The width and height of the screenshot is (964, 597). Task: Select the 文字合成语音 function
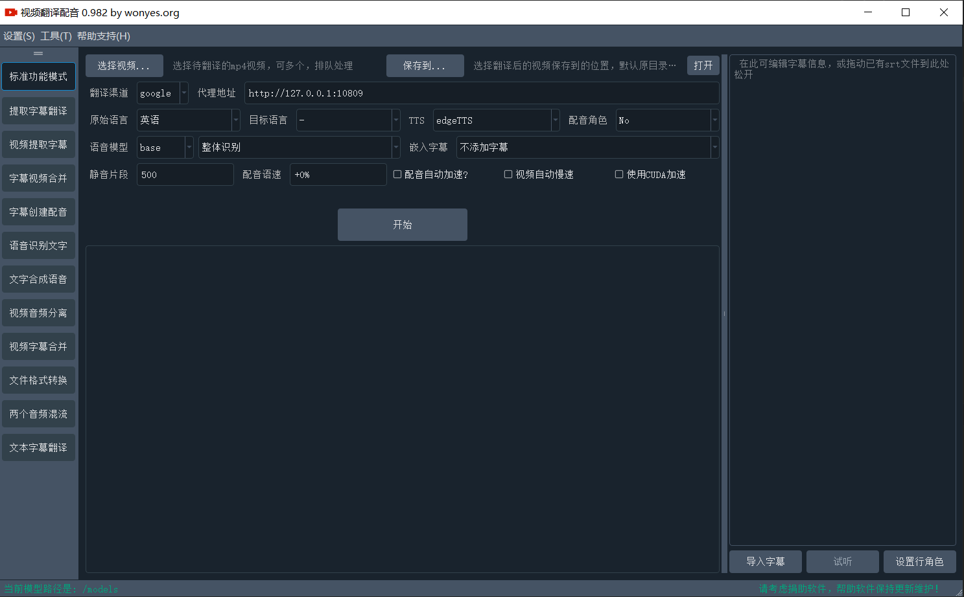(x=38, y=279)
